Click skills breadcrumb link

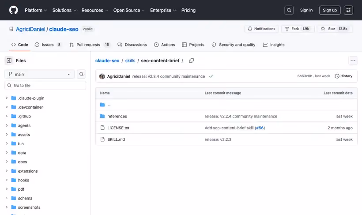[x=130, y=60]
